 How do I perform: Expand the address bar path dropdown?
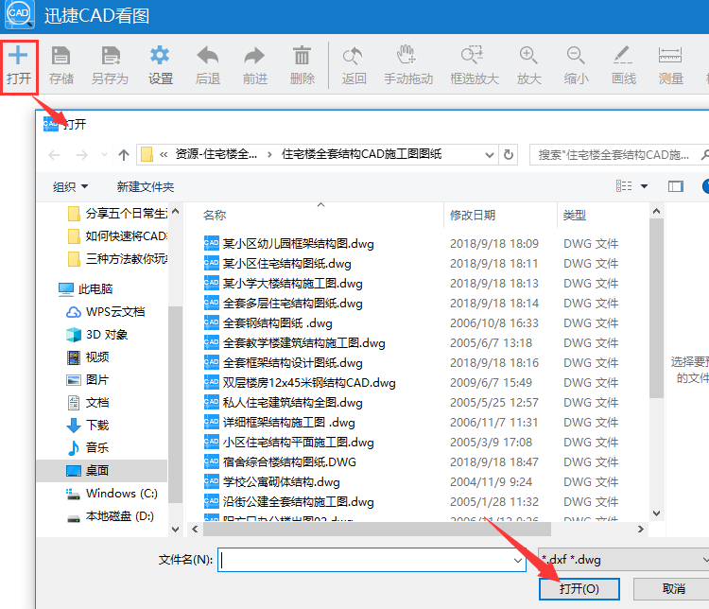pyautogui.click(x=489, y=155)
